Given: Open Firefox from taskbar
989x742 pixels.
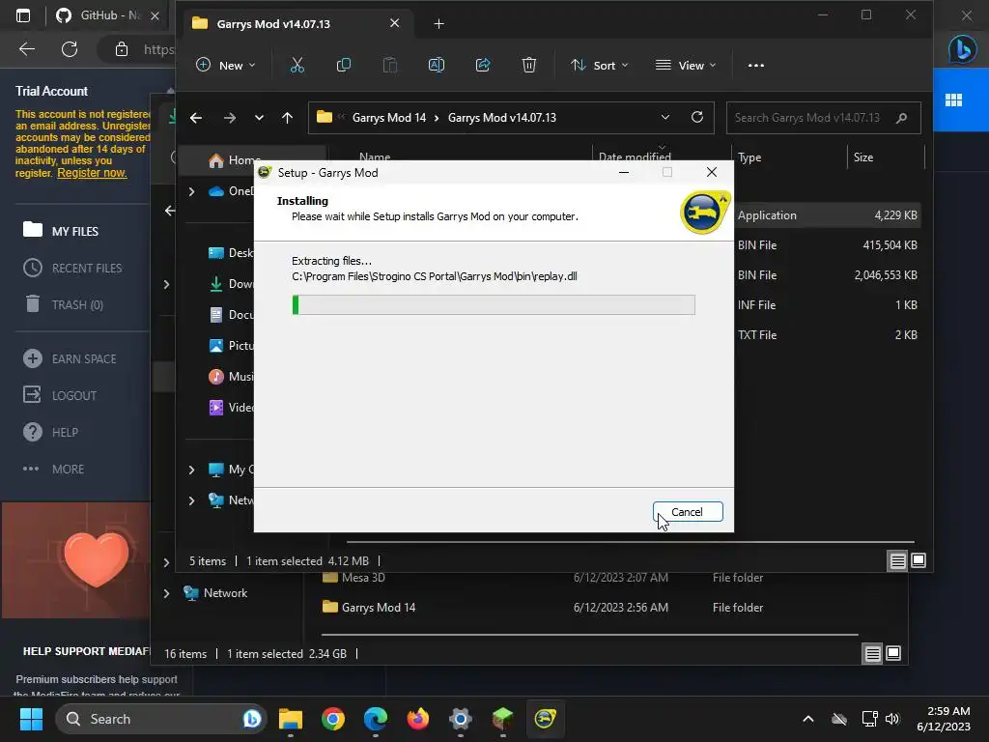Looking at the screenshot, I should point(417,719).
